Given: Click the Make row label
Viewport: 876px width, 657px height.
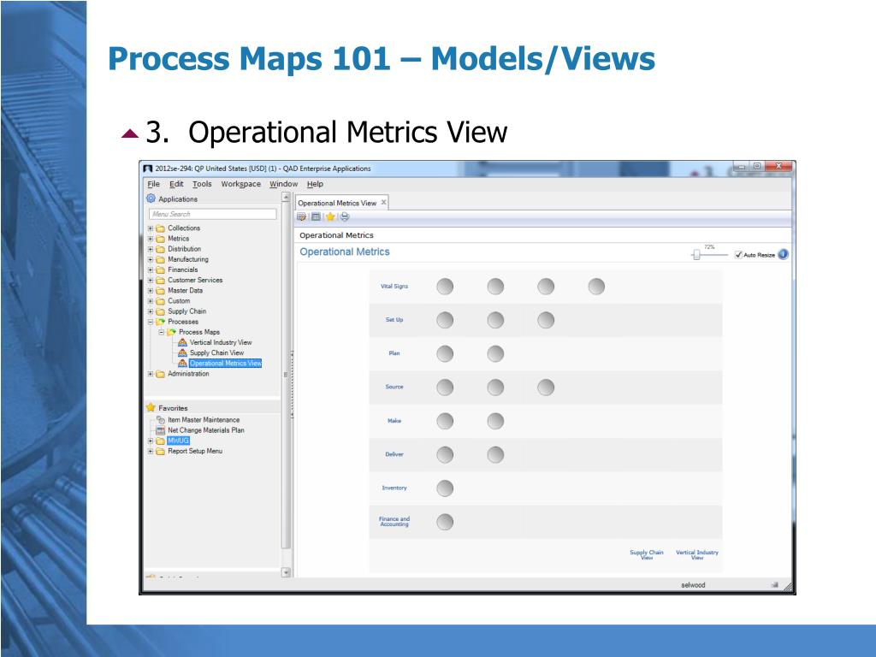Looking at the screenshot, I should click(394, 421).
